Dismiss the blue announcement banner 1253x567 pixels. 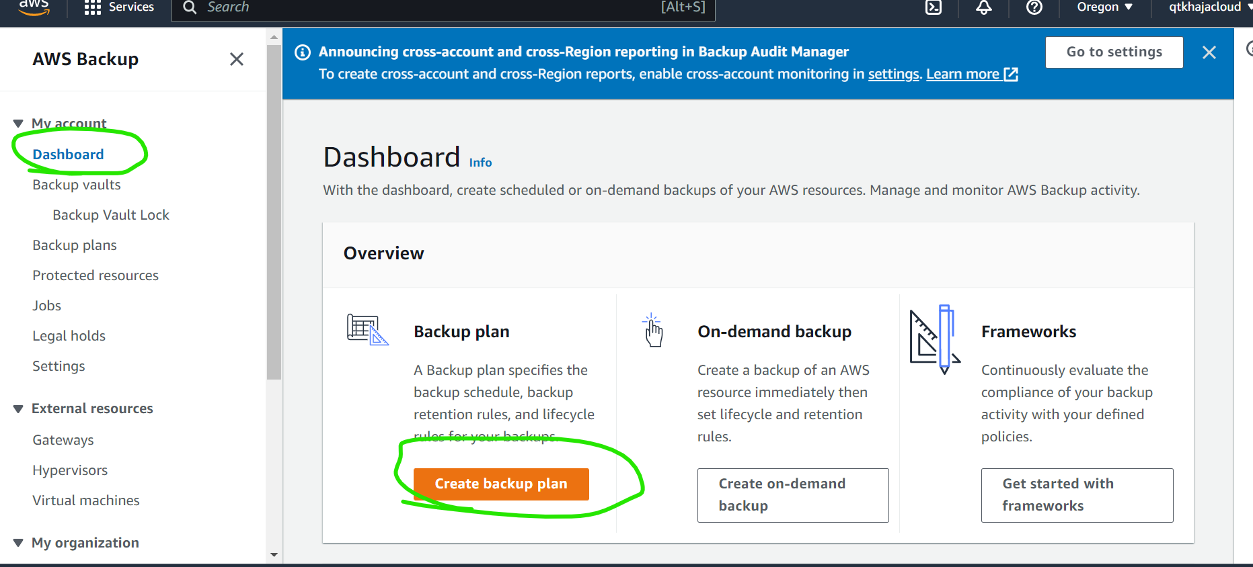point(1209,52)
